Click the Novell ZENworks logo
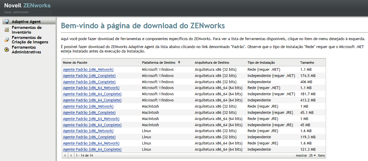 pos(27,6)
